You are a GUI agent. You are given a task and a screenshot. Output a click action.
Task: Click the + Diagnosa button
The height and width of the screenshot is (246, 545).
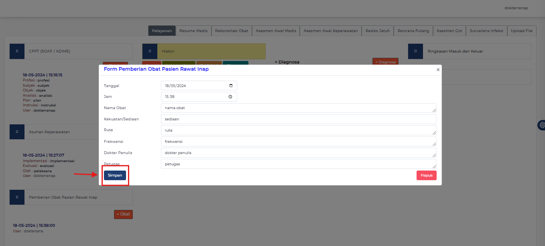pyautogui.click(x=385, y=62)
